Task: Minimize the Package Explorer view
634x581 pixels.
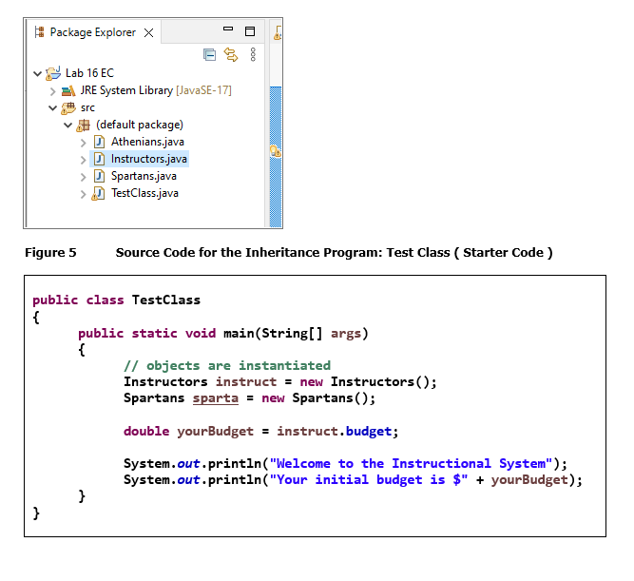Action: coord(228,29)
